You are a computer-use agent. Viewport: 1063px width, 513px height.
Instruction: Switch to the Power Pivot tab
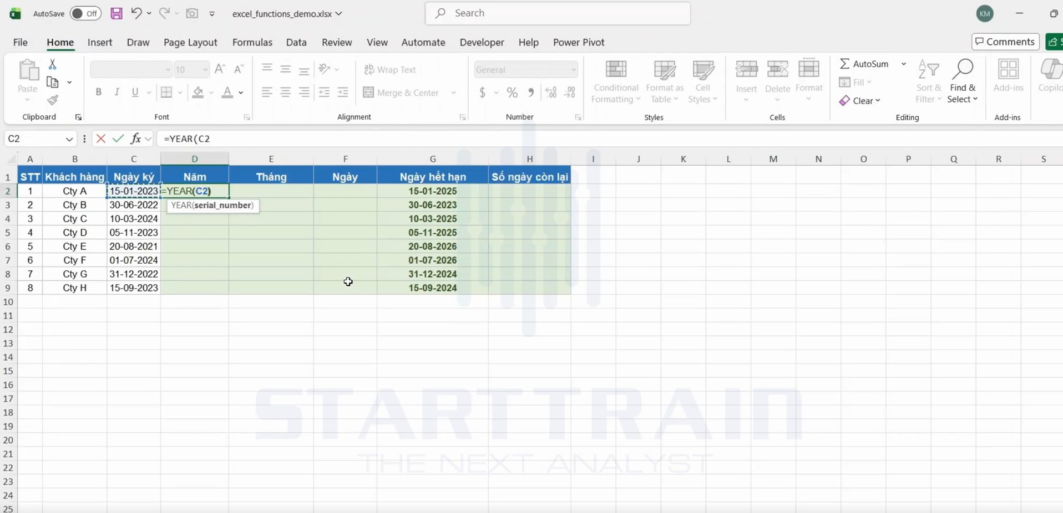point(579,42)
